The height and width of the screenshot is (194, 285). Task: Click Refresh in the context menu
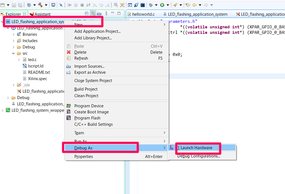pos(116,58)
